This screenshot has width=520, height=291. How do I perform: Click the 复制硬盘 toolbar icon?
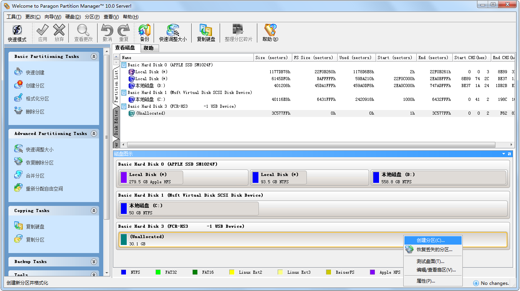click(206, 33)
